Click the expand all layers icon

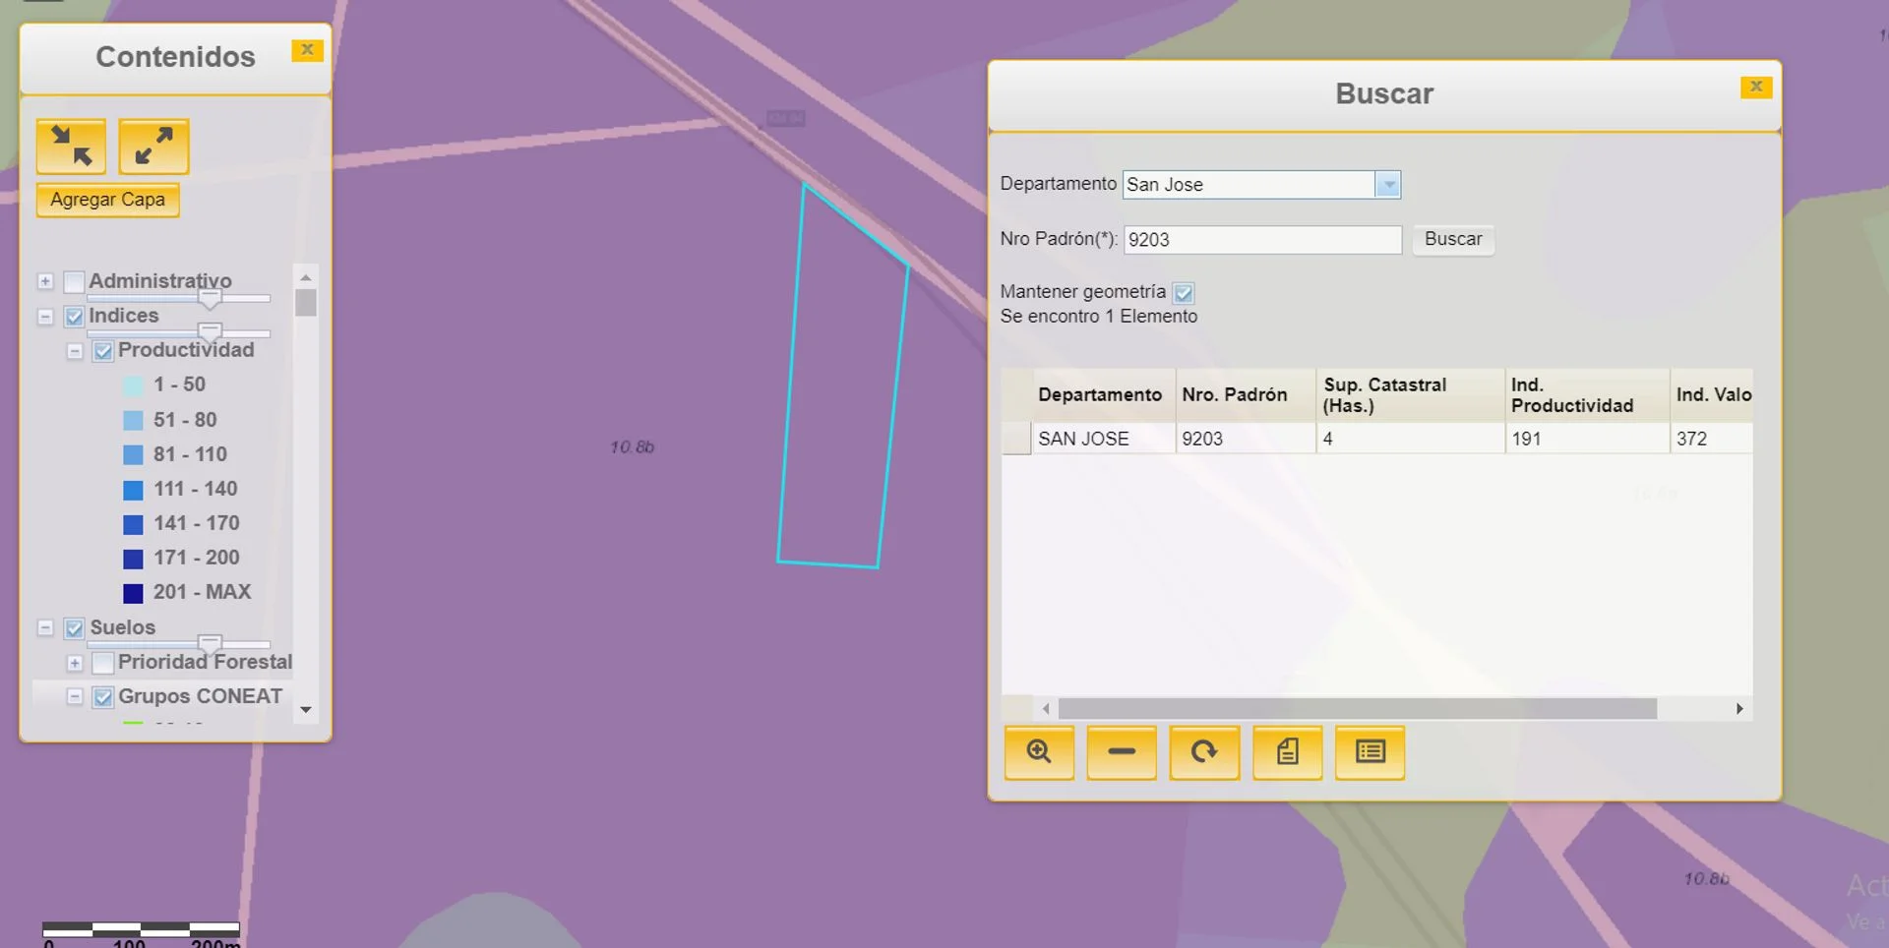[153, 147]
